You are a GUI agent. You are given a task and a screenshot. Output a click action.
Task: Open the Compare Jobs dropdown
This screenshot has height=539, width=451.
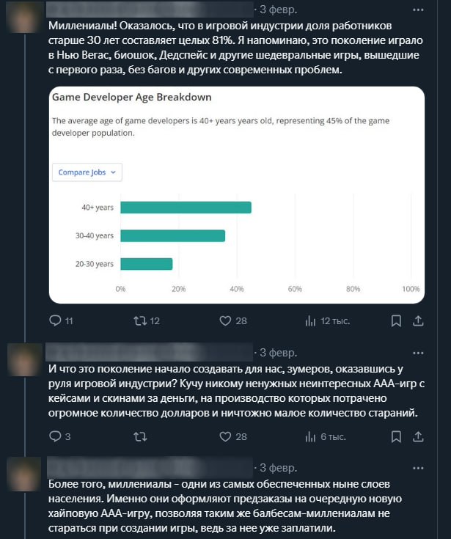tap(87, 172)
